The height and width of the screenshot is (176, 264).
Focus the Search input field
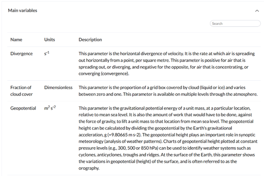[235, 24]
